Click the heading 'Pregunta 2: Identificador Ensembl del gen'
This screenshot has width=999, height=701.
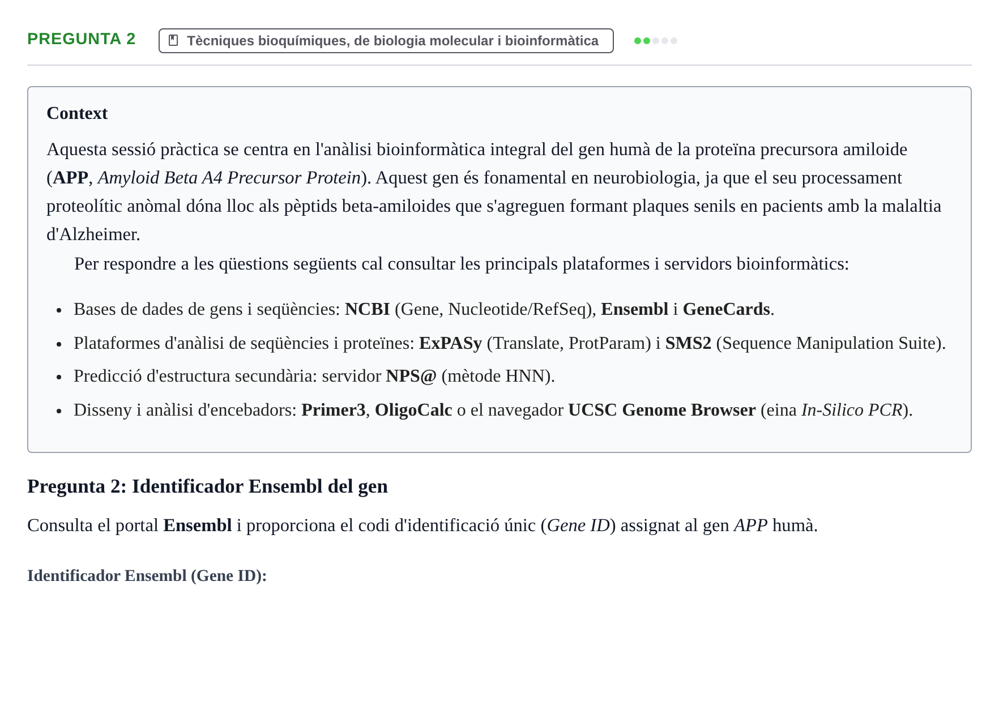(x=207, y=486)
